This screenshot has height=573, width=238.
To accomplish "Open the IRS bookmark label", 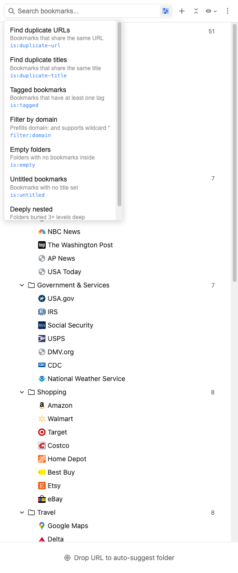I will (53, 312).
